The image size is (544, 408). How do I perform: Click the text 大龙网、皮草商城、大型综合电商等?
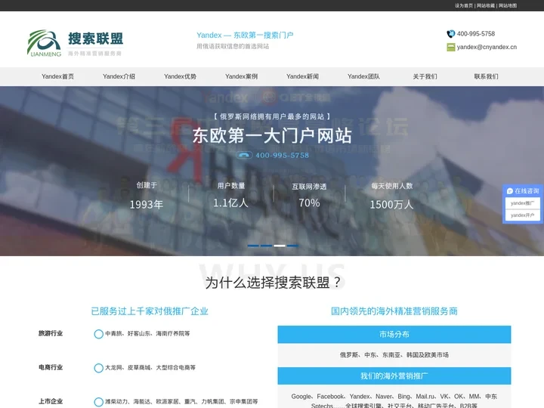[x=150, y=368]
